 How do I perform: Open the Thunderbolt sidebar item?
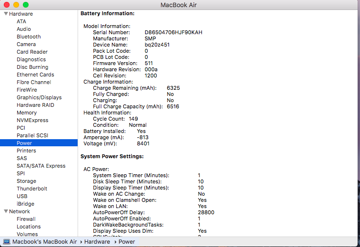pos(32,189)
